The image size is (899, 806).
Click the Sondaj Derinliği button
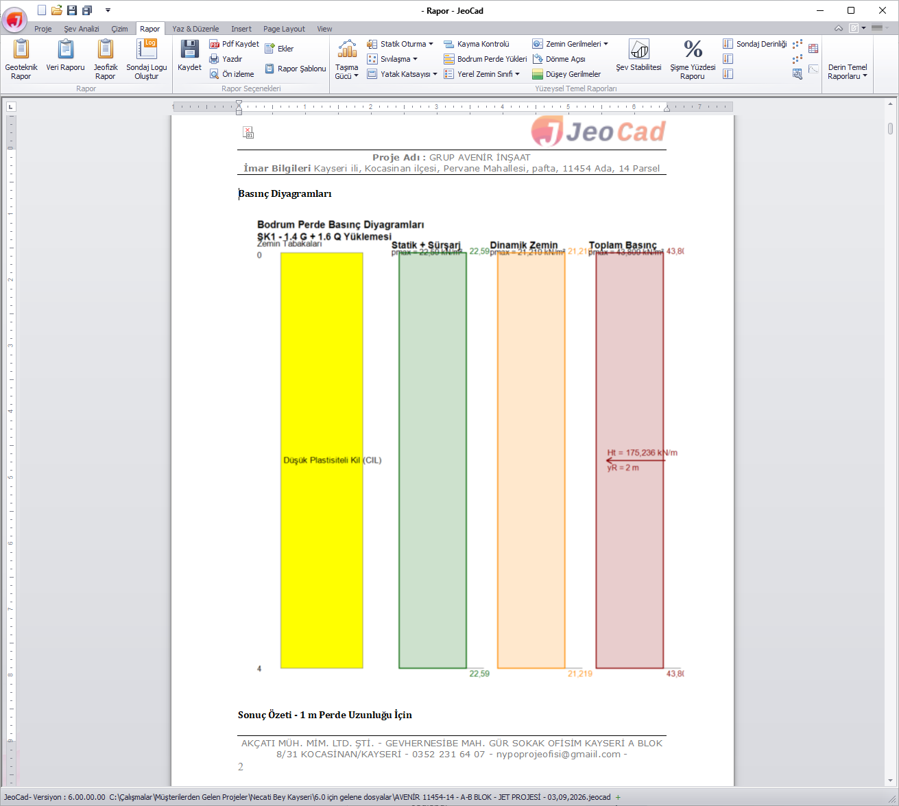(x=755, y=44)
